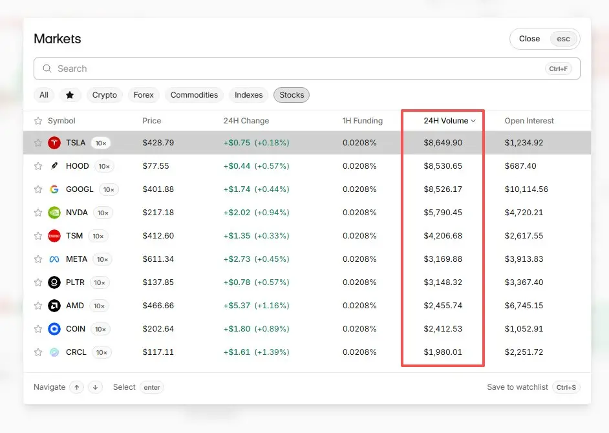Star the AMD market row

click(38, 306)
